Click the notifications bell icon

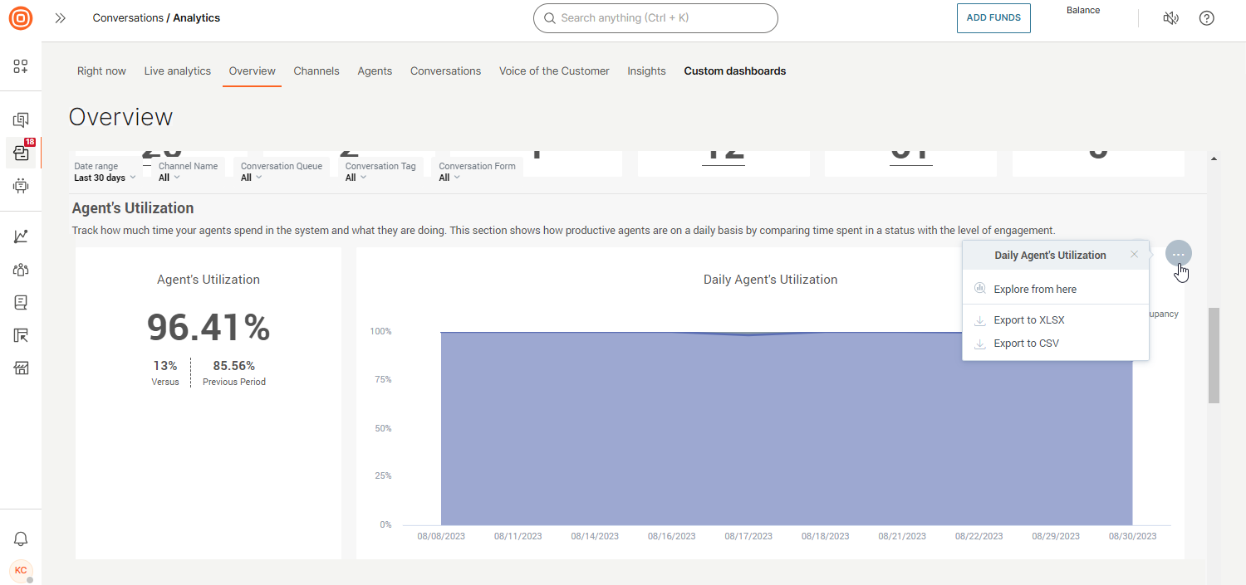click(x=21, y=539)
